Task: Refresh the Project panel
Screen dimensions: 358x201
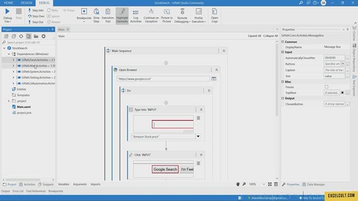Action: click(x=21, y=36)
